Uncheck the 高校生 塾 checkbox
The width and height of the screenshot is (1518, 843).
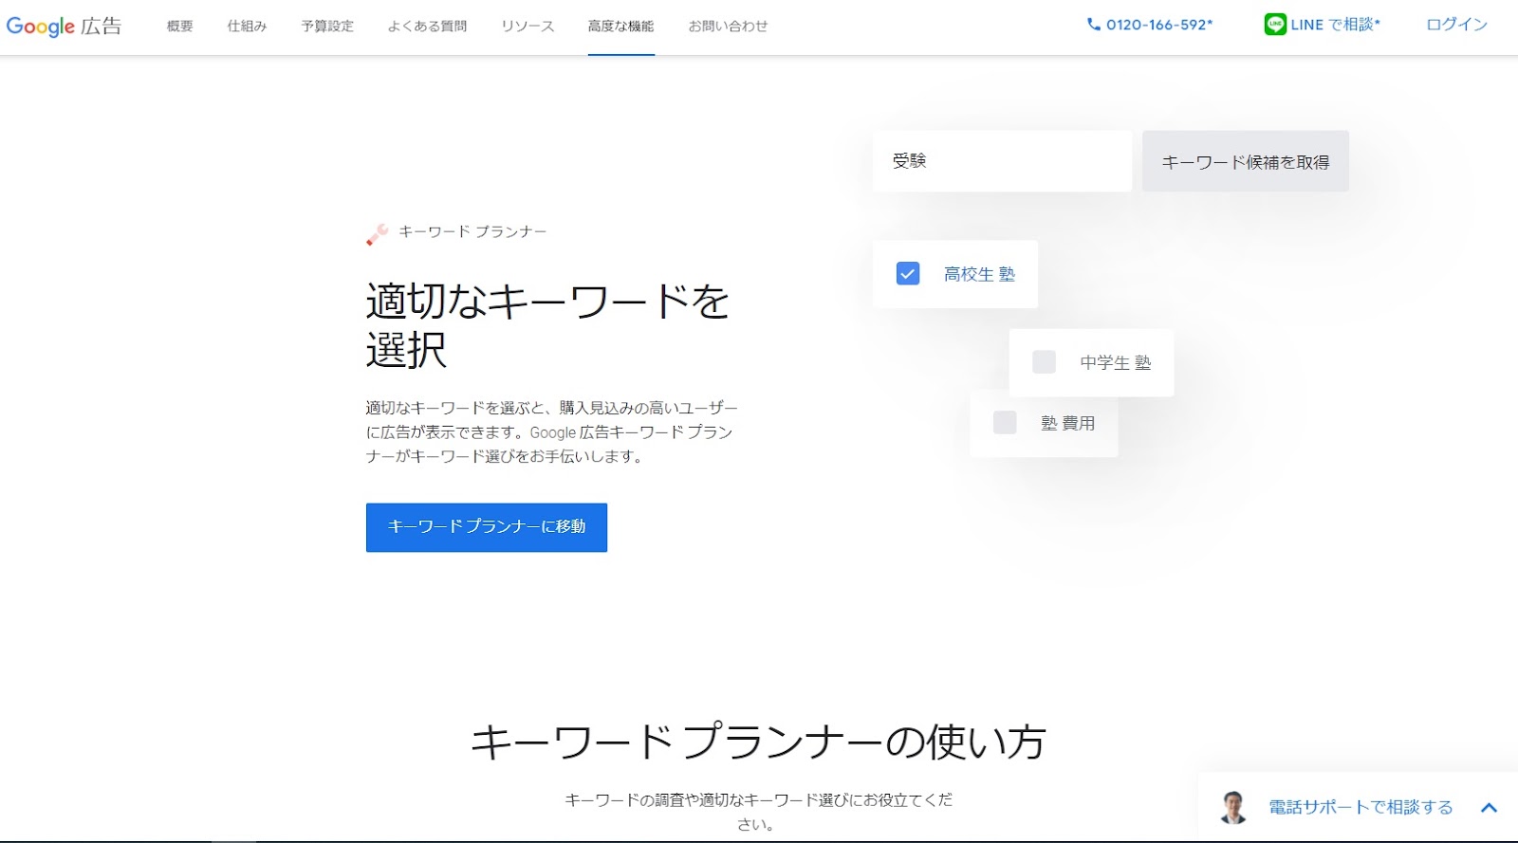point(908,274)
